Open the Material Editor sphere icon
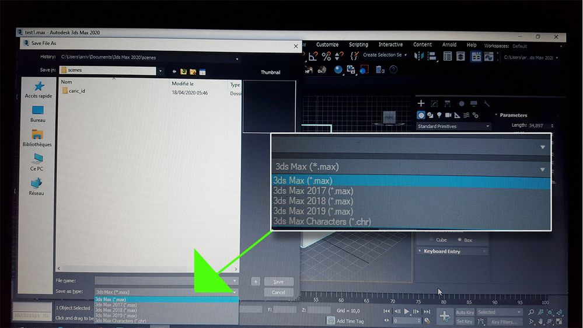Image resolution: width=583 pixels, height=328 pixels. 338,69
